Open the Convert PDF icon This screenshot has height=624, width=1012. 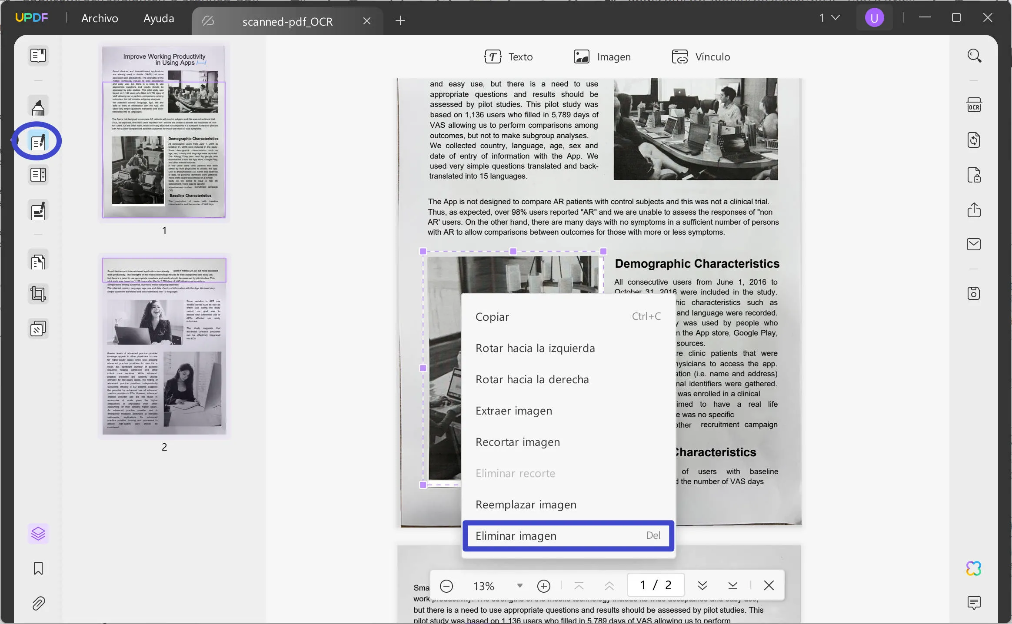pyautogui.click(x=974, y=140)
